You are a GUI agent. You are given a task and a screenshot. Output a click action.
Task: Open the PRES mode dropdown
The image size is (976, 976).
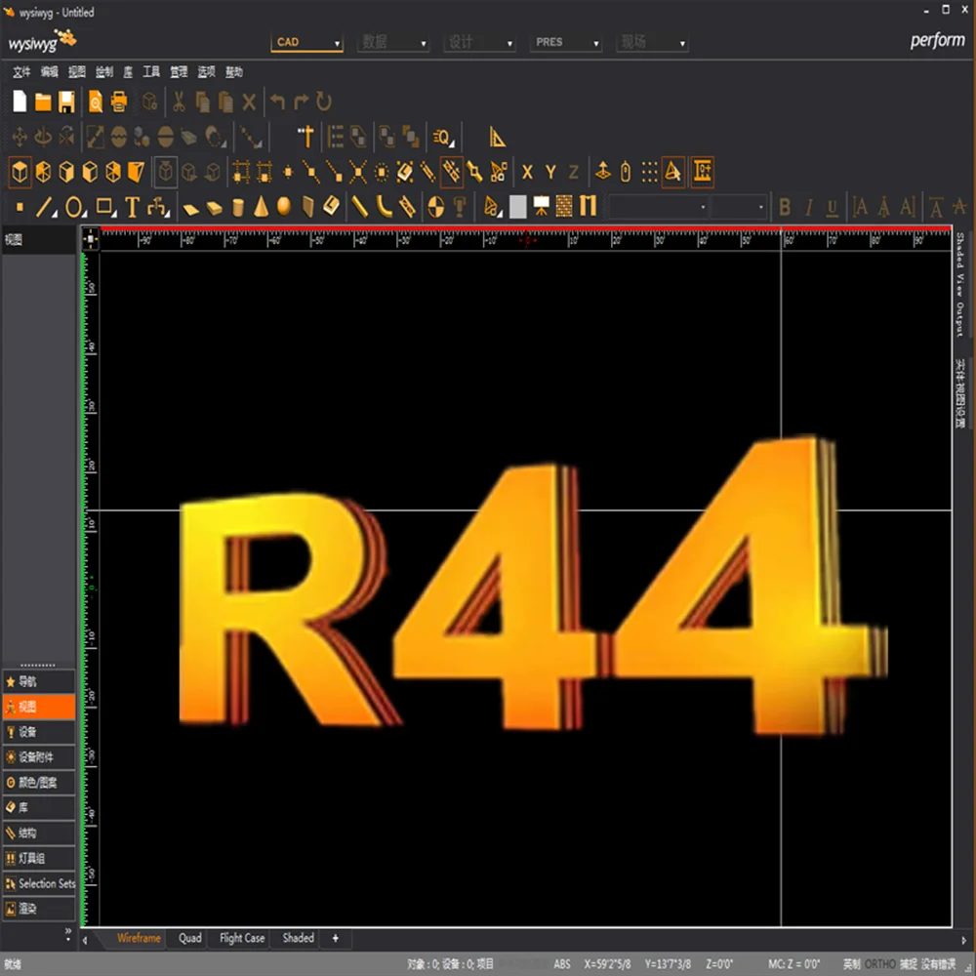566,42
